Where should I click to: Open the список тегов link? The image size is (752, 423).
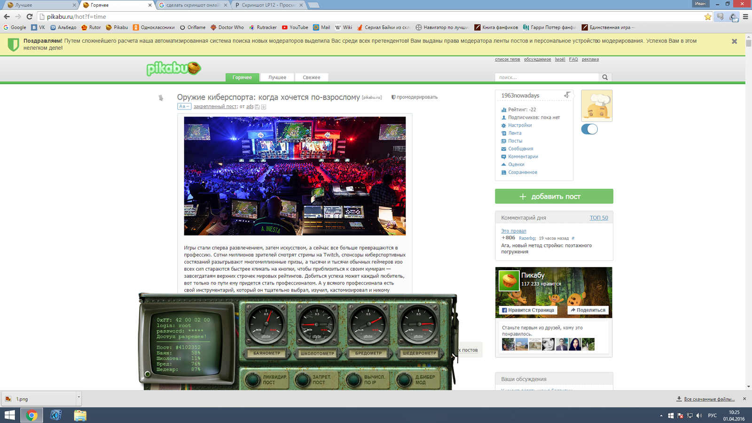click(508, 59)
